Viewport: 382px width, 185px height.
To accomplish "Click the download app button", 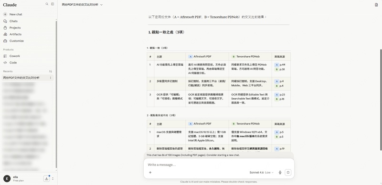I will tap(46, 179).
